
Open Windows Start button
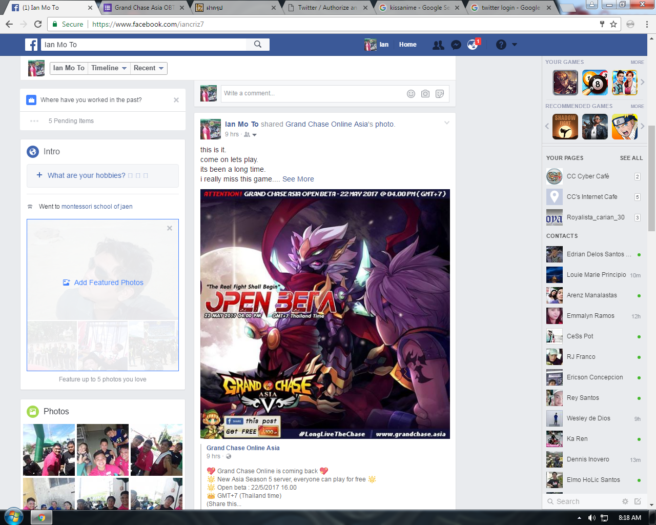pos(14,517)
